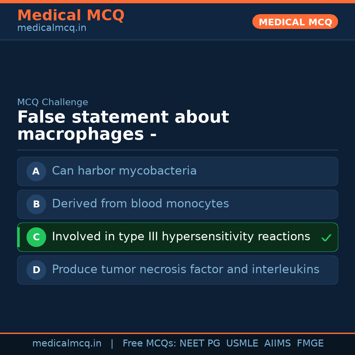
Task: Click the orange 'Medical MCQ' header title
Action: [x=71, y=15]
